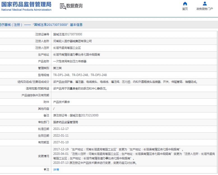Click attachment value 产品技术要求

pos(61,102)
